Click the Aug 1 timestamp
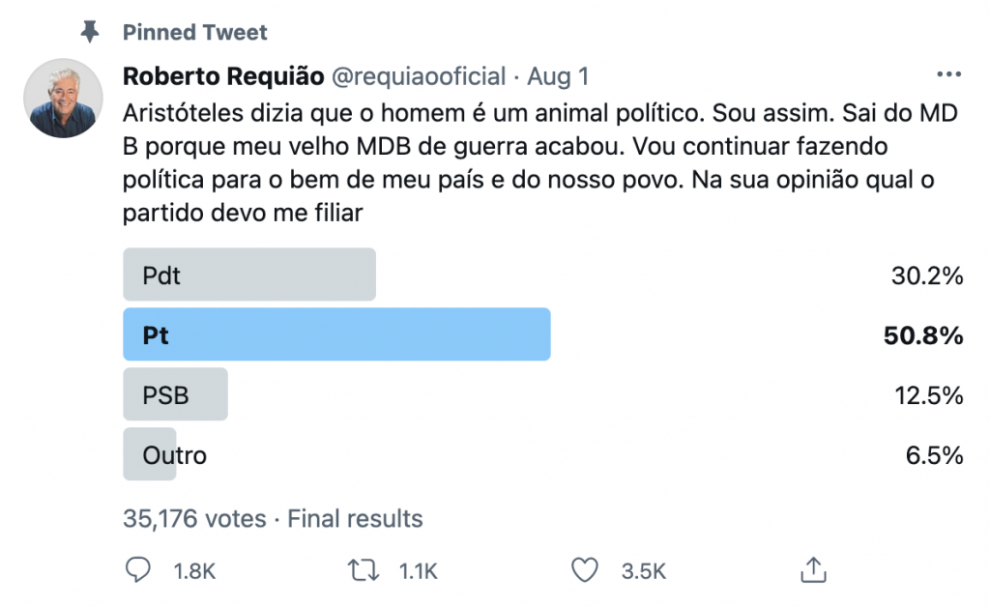Screen dimensions: 990x607 click(558, 76)
